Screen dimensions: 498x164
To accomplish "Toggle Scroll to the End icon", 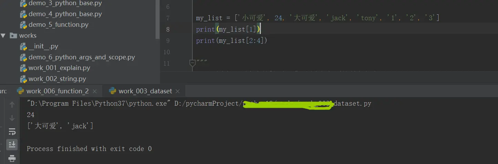I will point(12,144).
